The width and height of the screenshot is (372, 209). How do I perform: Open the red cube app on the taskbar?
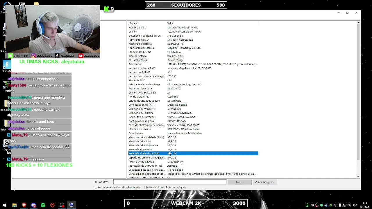click(x=52, y=205)
